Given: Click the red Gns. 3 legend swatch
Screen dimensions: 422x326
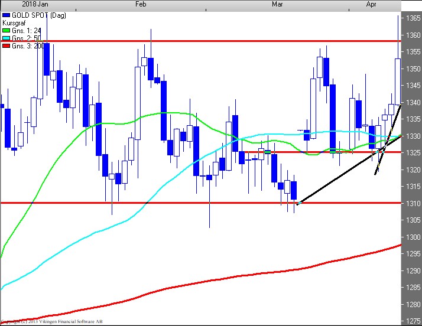Looking at the screenshot, I should click(x=6, y=45).
